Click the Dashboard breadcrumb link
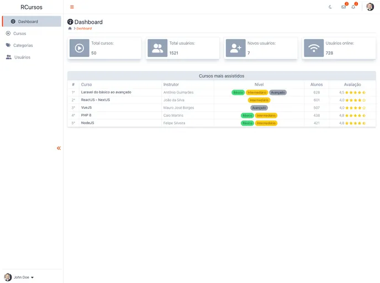380x283 pixels. tap(84, 28)
